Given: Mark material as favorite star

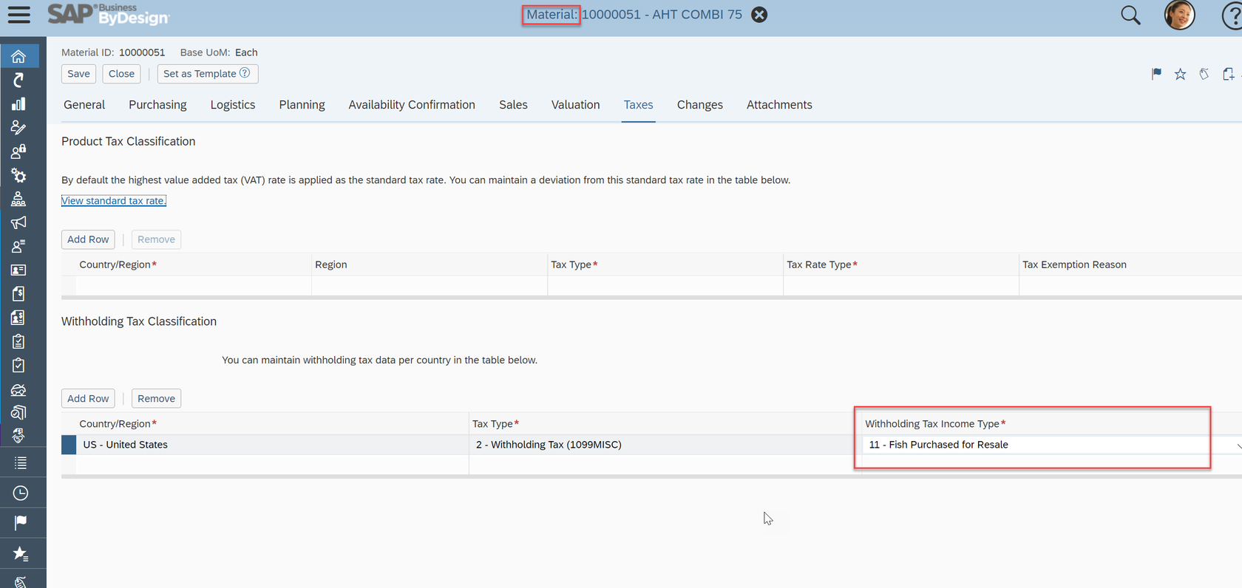Looking at the screenshot, I should pyautogui.click(x=1180, y=74).
